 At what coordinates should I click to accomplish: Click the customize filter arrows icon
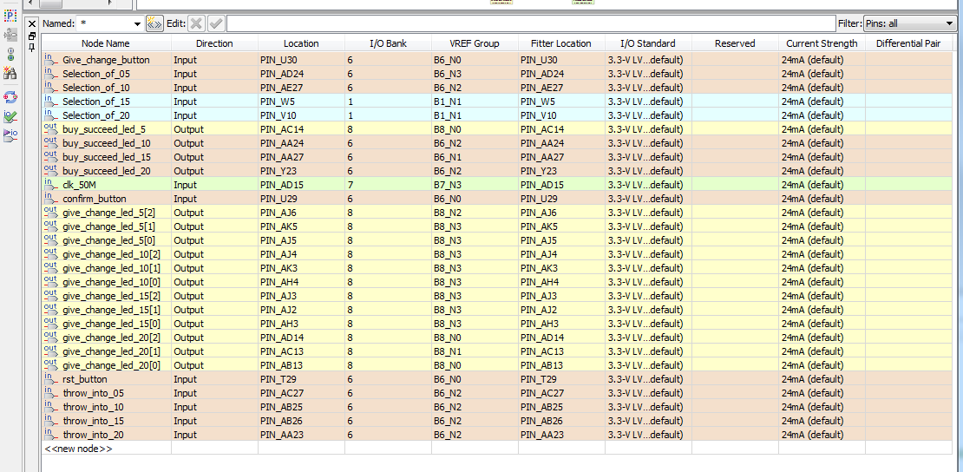[x=154, y=24]
